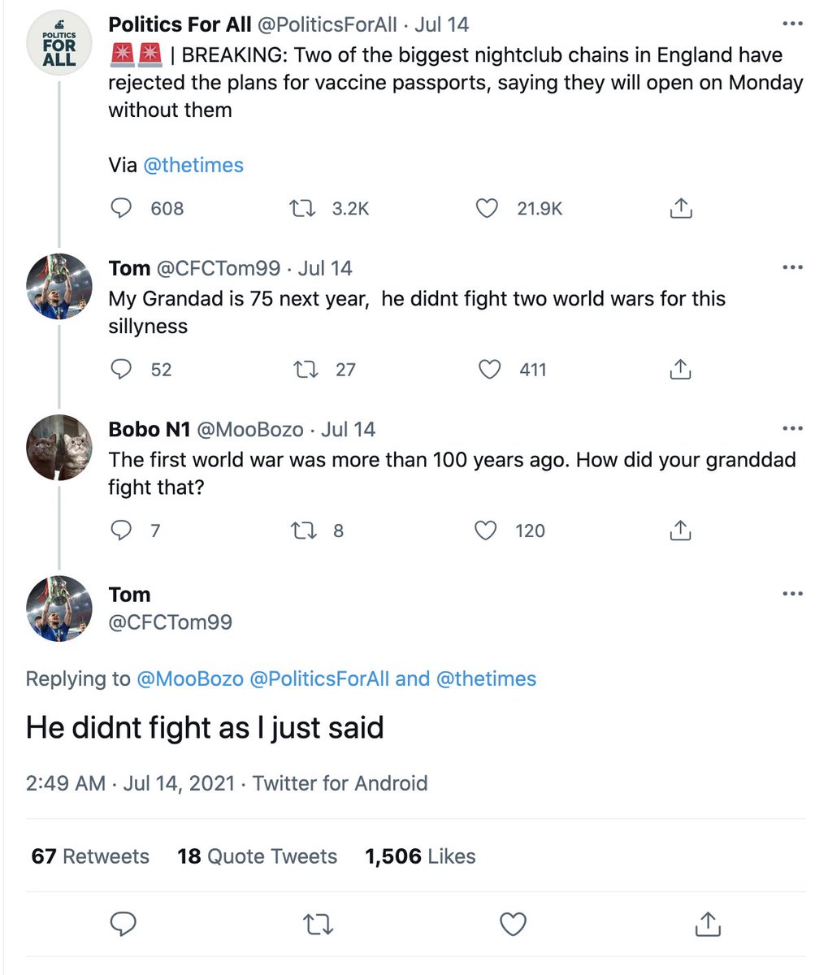The width and height of the screenshot is (828, 975).
Task: Open three-dot menu on the main Tom tweet
Action: pos(792,594)
